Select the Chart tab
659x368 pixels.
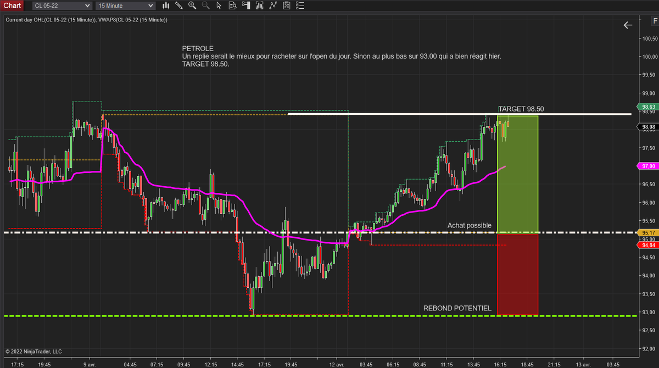12,5
